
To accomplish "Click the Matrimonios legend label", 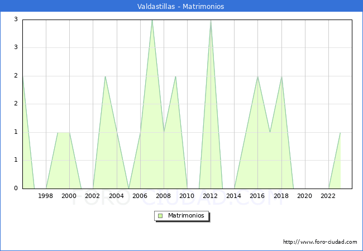I will (186, 215).
